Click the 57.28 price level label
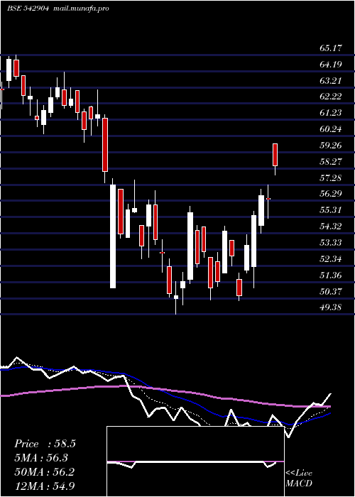The height and width of the screenshot is (497, 355). tap(331, 177)
